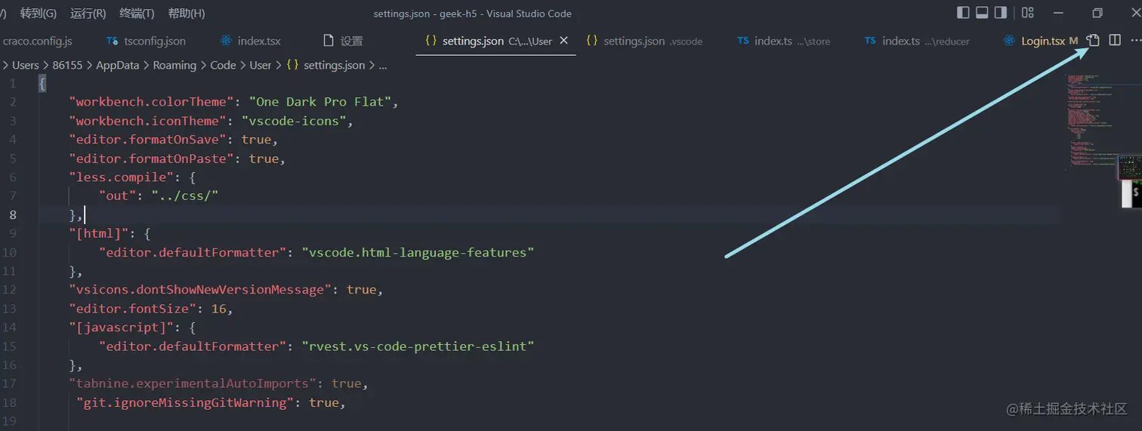Open the settings.json breadcrumb segment
The height and width of the screenshot is (431, 1142).
coord(326,66)
